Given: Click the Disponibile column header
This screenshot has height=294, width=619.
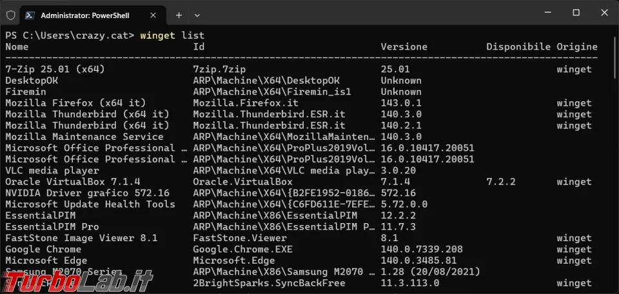Looking at the screenshot, I should coord(518,47).
